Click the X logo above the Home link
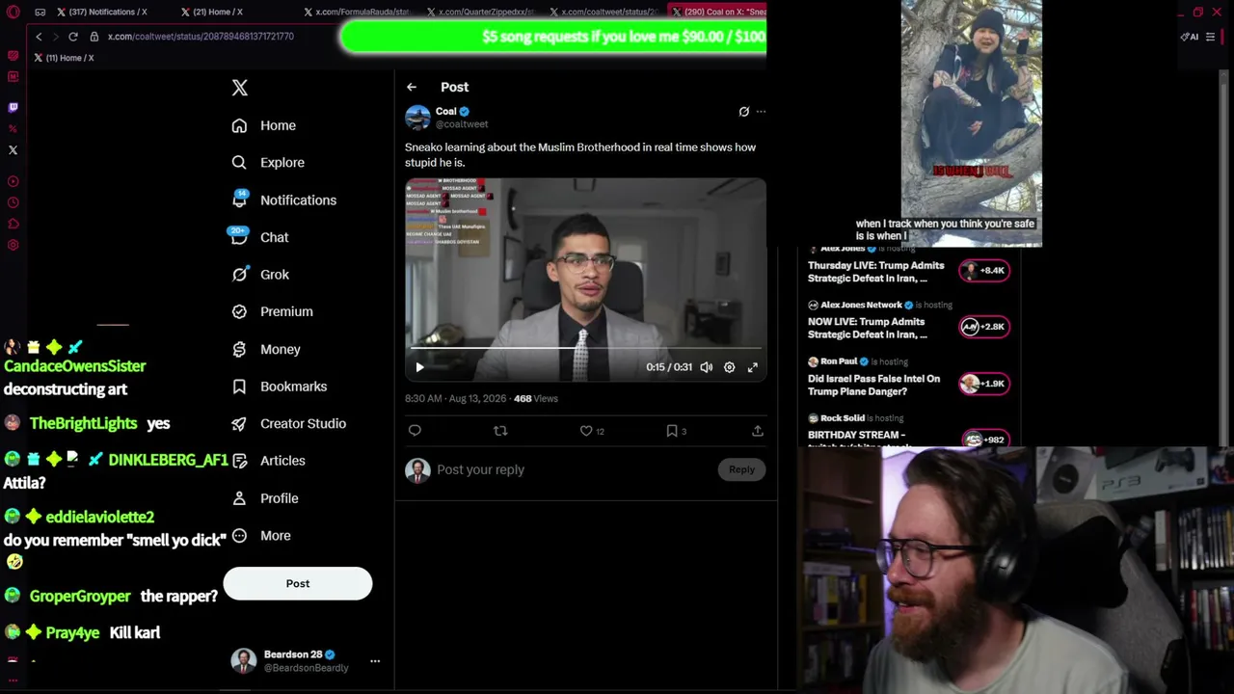Viewport: 1234px width, 694px height. coord(240,88)
